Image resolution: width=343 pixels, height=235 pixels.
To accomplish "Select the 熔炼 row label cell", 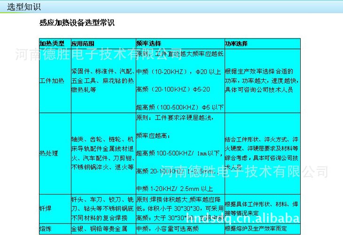I will point(45,229).
